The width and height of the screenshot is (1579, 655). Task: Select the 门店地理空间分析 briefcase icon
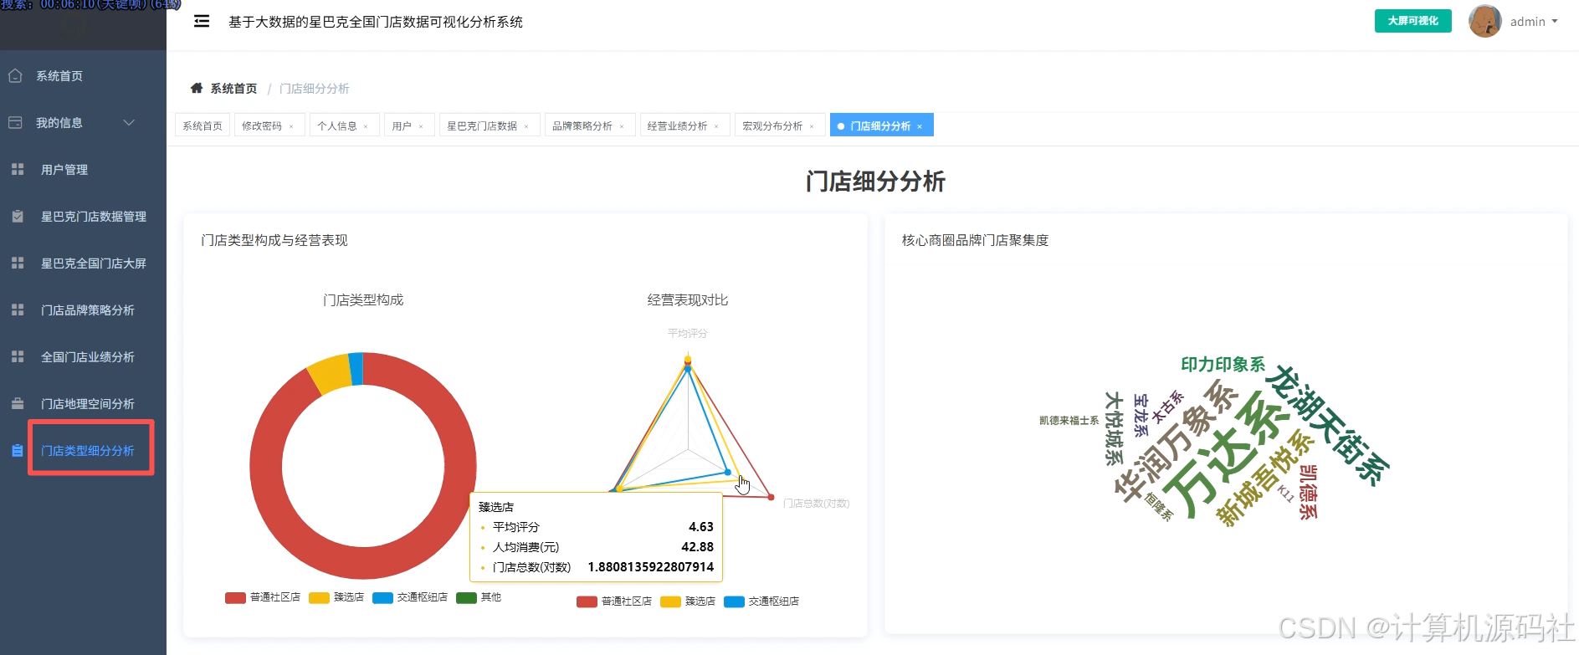coord(18,404)
